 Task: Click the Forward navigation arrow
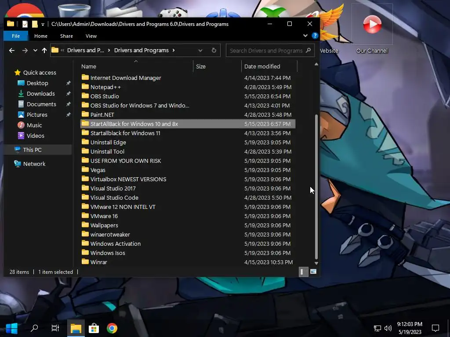pos(25,50)
